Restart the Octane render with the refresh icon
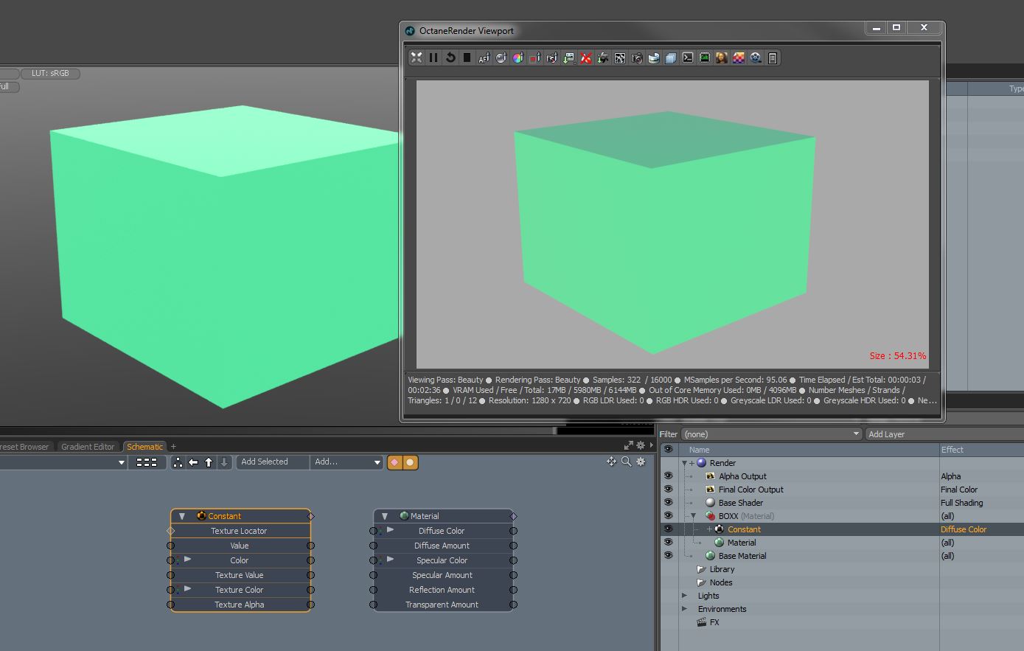This screenshot has width=1024, height=651. [x=450, y=58]
